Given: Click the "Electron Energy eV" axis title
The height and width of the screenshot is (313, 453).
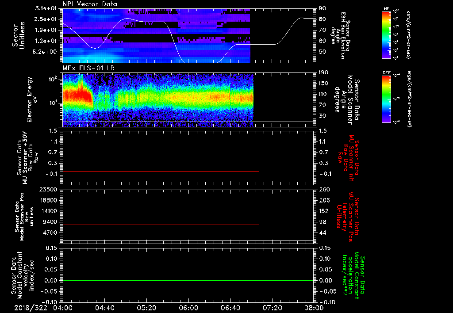Looking at the screenshot, I should tap(33, 99).
